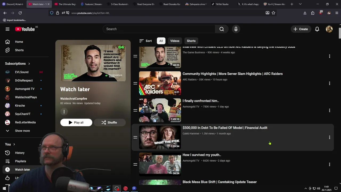Open options for Community Highlights ARC Raiders video
This screenshot has height=192, width=341.
point(330,83)
